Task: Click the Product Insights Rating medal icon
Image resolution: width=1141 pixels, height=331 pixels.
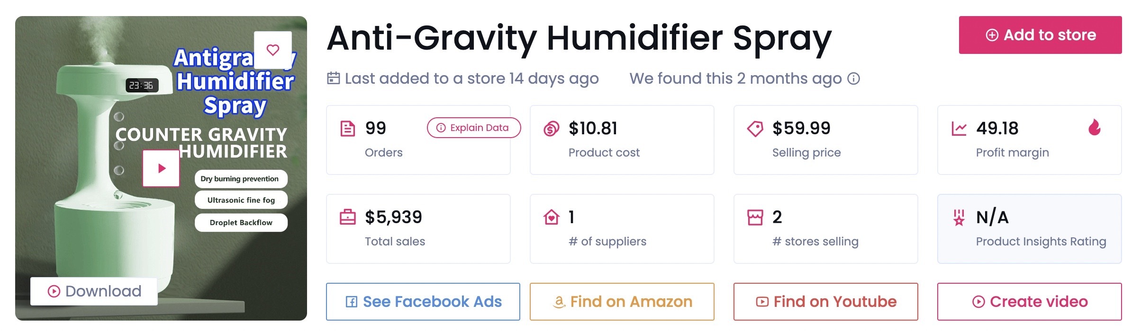Action: tap(959, 218)
